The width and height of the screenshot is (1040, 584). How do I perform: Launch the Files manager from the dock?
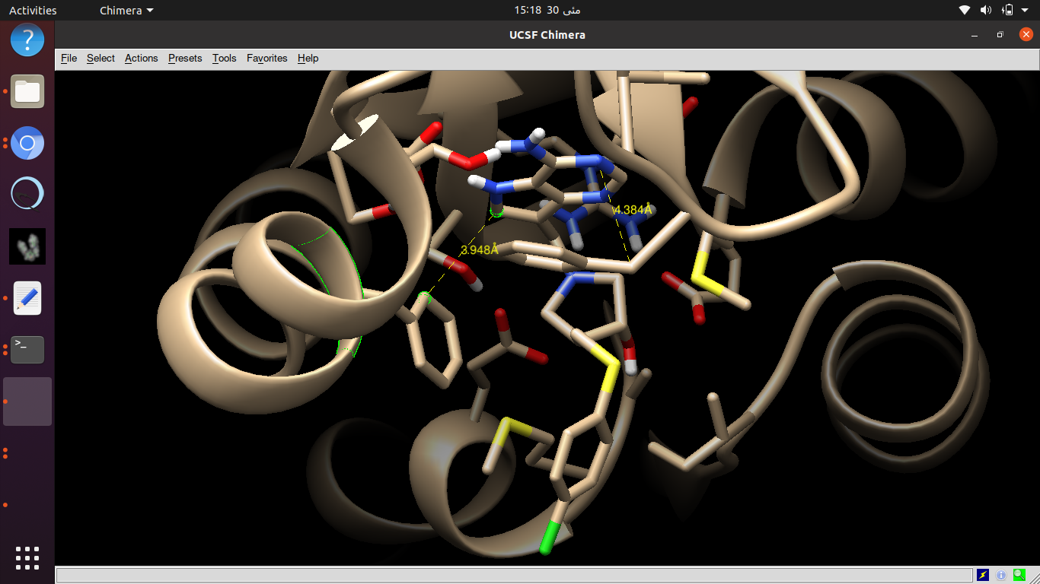click(x=27, y=91)
